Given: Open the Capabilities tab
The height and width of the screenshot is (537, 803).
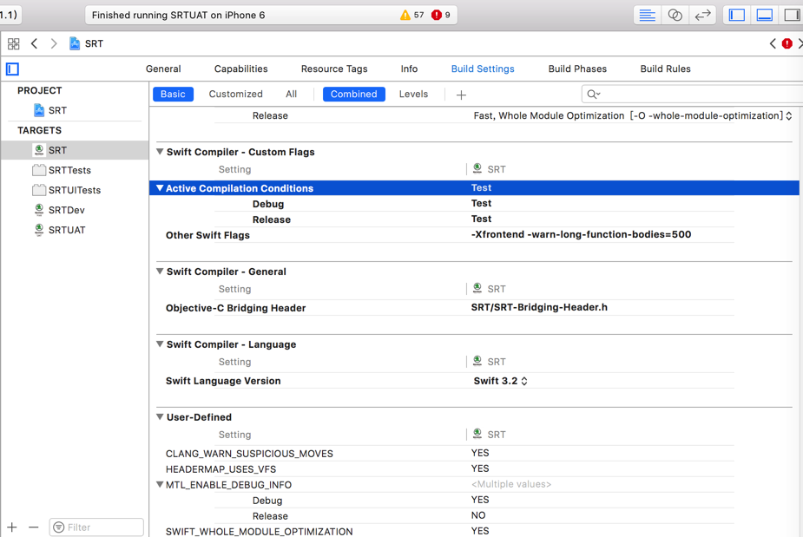Looking at the screenshot, I should [240, 69].
